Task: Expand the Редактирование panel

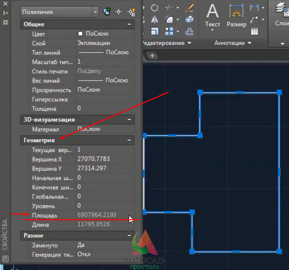Action: (190, 43)
